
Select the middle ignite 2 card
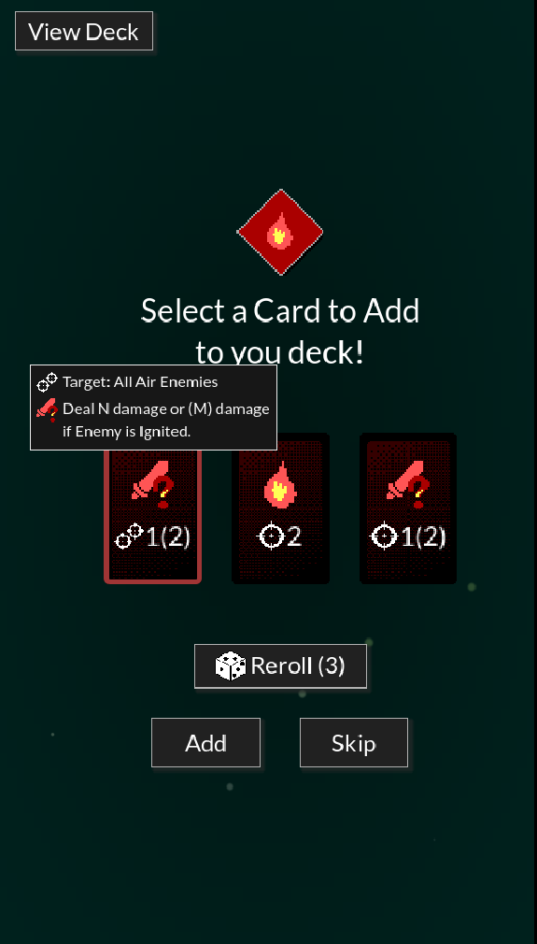pyautogui.click(x=281, y=508)
